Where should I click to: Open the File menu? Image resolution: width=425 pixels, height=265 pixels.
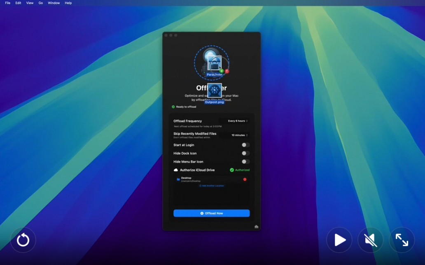click(x=7, y=3)
